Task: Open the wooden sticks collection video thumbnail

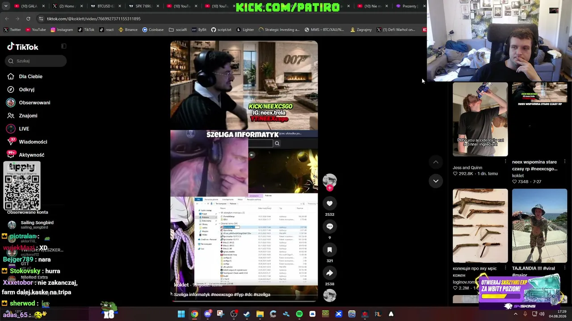Action: pyautogui.click(x=480, y=226)
